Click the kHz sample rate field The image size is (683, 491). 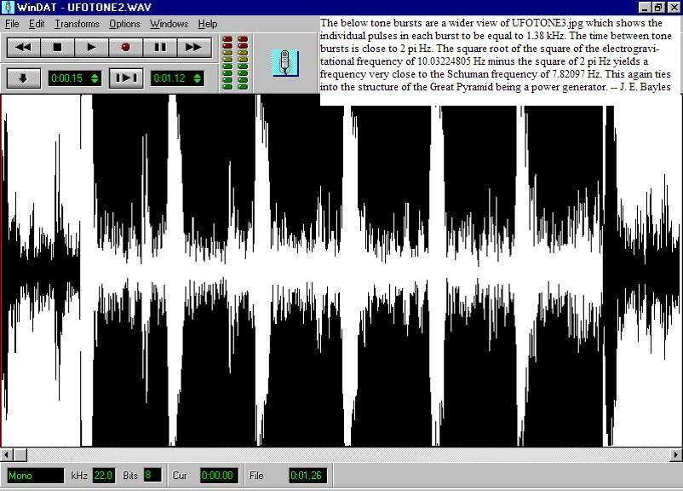(x=103, y=476)
